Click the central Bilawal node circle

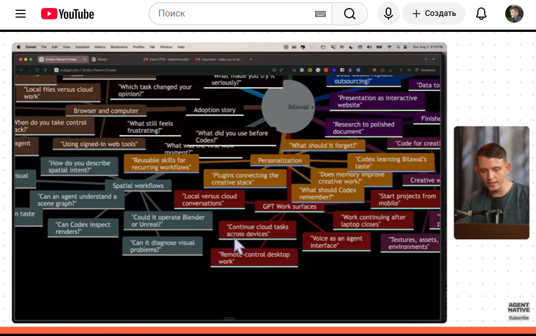[x=288, y=106]
